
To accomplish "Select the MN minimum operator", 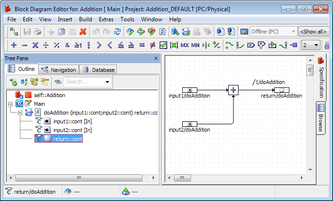I will click(195, 45).
